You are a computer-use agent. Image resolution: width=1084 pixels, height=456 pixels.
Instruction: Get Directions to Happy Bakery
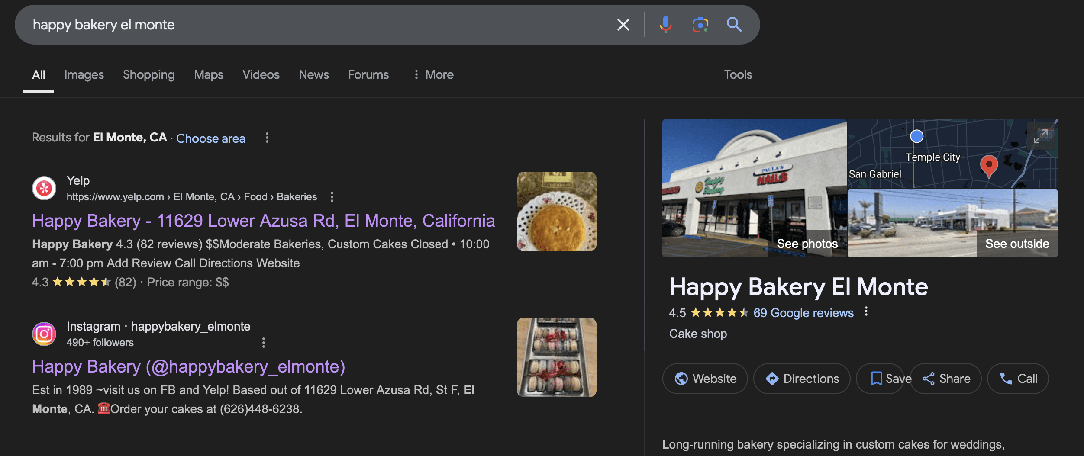click(802, 379)
